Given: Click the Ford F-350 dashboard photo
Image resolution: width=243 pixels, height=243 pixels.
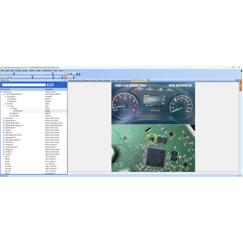Looking at the screenshot, I should tap(153, 104).
